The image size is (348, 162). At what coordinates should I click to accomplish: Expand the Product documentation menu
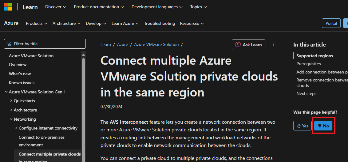[99, 7]
